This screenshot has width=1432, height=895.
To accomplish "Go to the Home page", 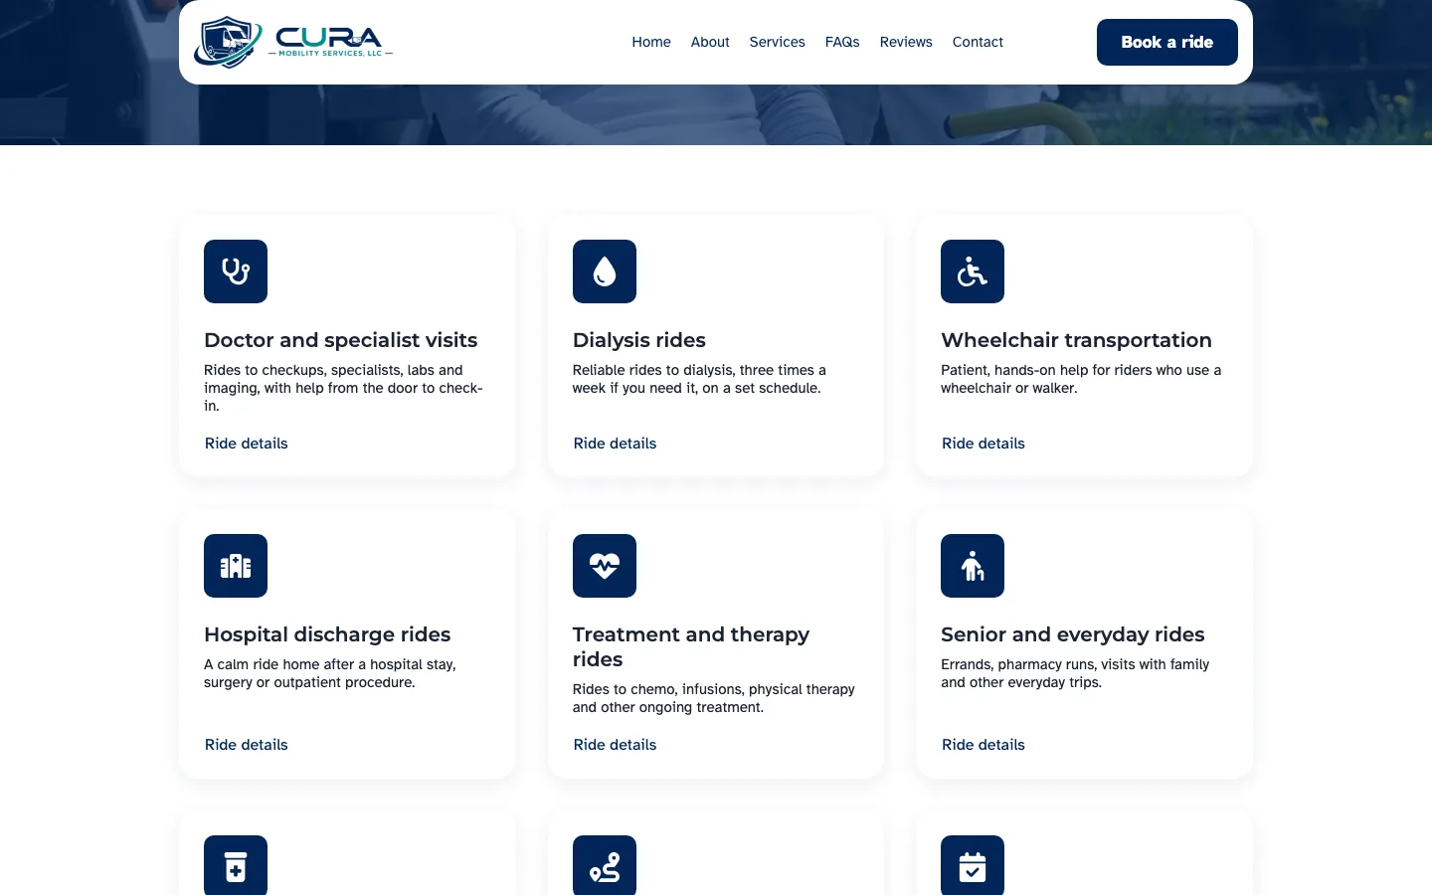I will (x=651, y=42).
